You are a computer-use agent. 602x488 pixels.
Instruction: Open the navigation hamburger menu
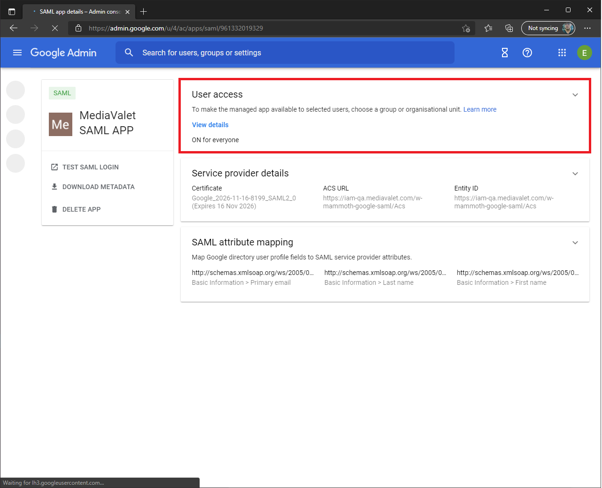[17, 53]
